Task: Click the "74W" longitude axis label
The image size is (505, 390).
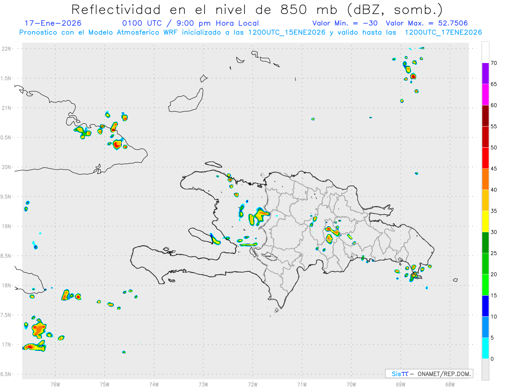Action: coord(154,384)
